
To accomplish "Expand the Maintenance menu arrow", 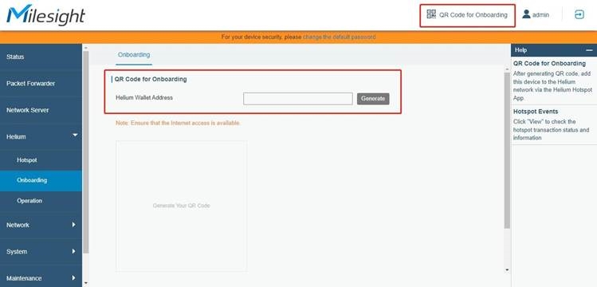I will [x=74, y=278].
